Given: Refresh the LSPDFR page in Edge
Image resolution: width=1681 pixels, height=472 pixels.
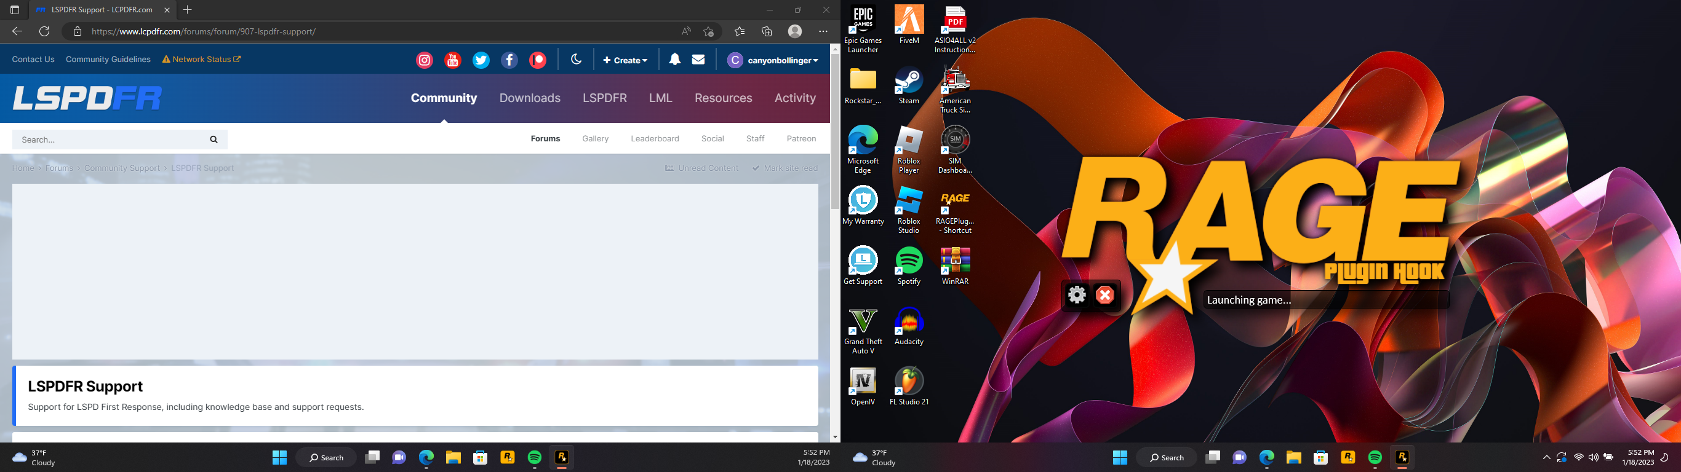Looking at the screenshot, I should tap(44, 31).
